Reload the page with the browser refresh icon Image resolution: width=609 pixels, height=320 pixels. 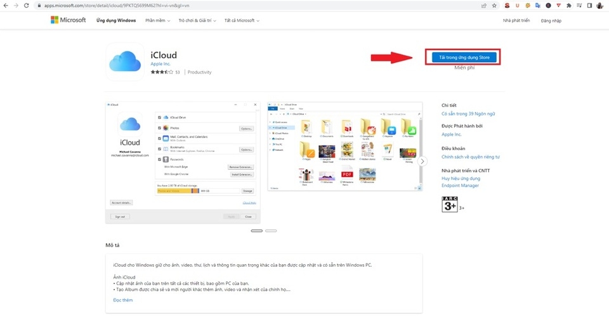click(26, 6)
